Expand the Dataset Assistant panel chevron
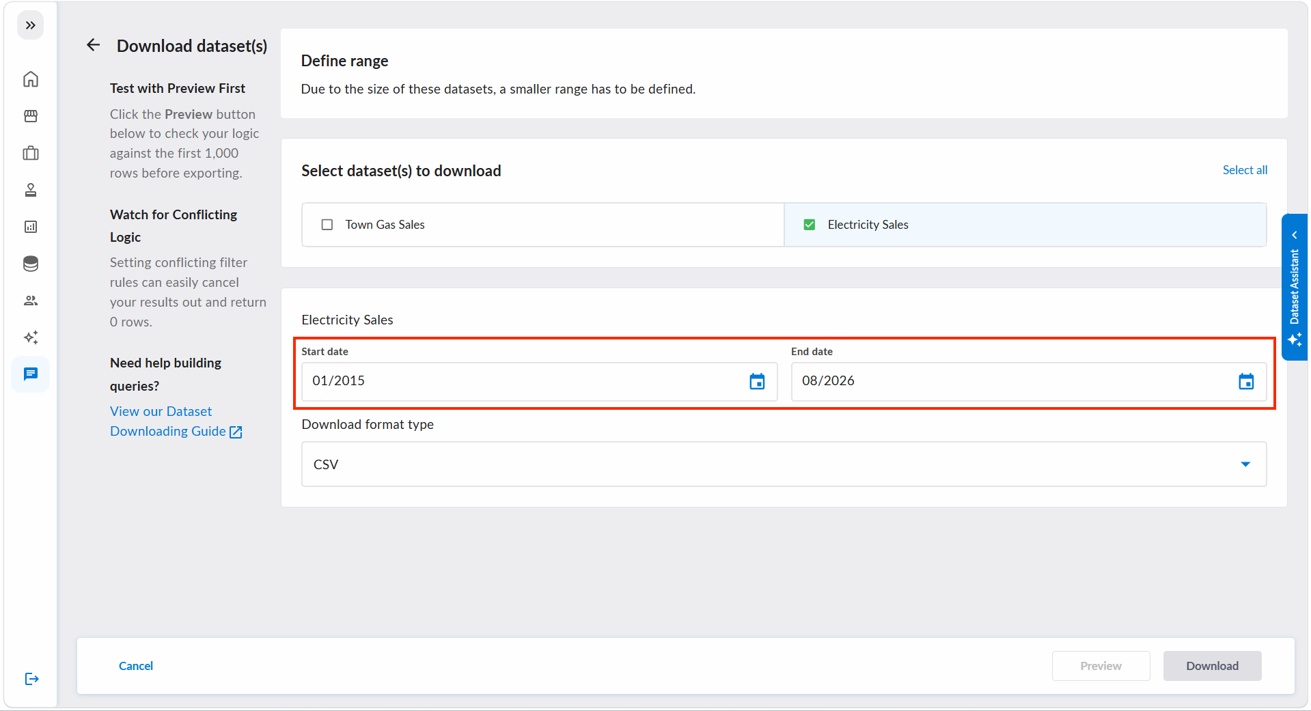Image resolution: width=1311 pixels, height=711 pixels. (x=1295, y=235)
